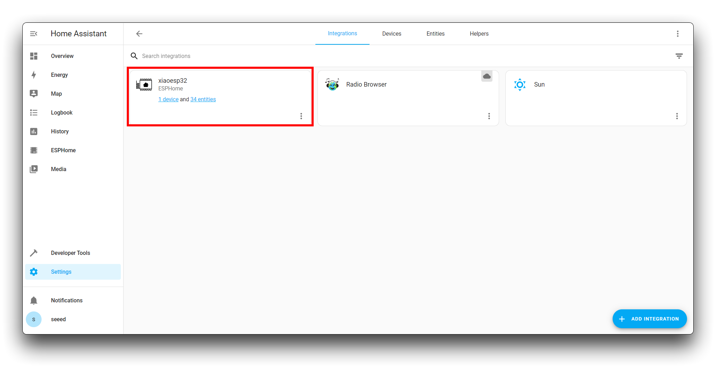Screen dimensions: 716x368
Task: Collapse the sidebar with the menu icon
Action: [x=34, y=34]
